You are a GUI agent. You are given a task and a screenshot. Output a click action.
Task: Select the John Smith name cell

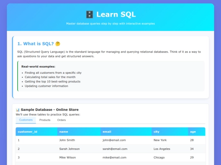click(x=79, y=140)
